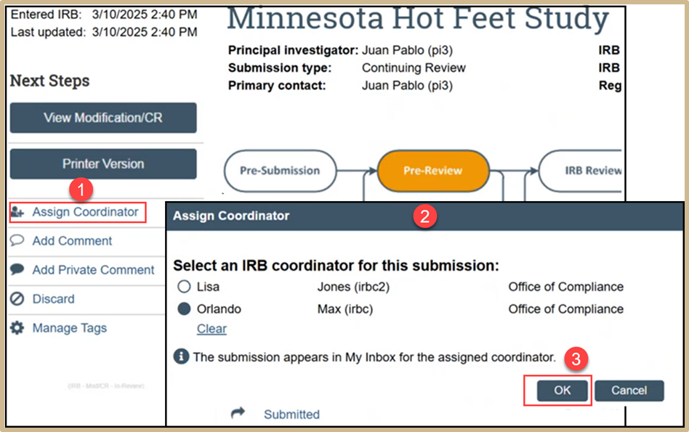Click the Manage Tags gear icon
689x432 pixels.
tap(17, 328)
